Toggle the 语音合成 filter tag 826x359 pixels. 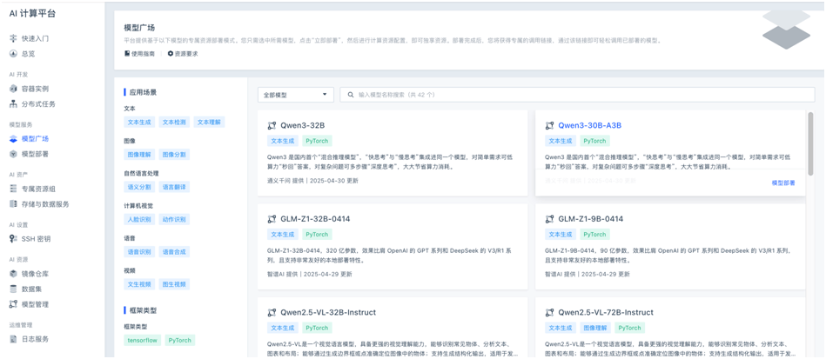[x=174, y=252]
